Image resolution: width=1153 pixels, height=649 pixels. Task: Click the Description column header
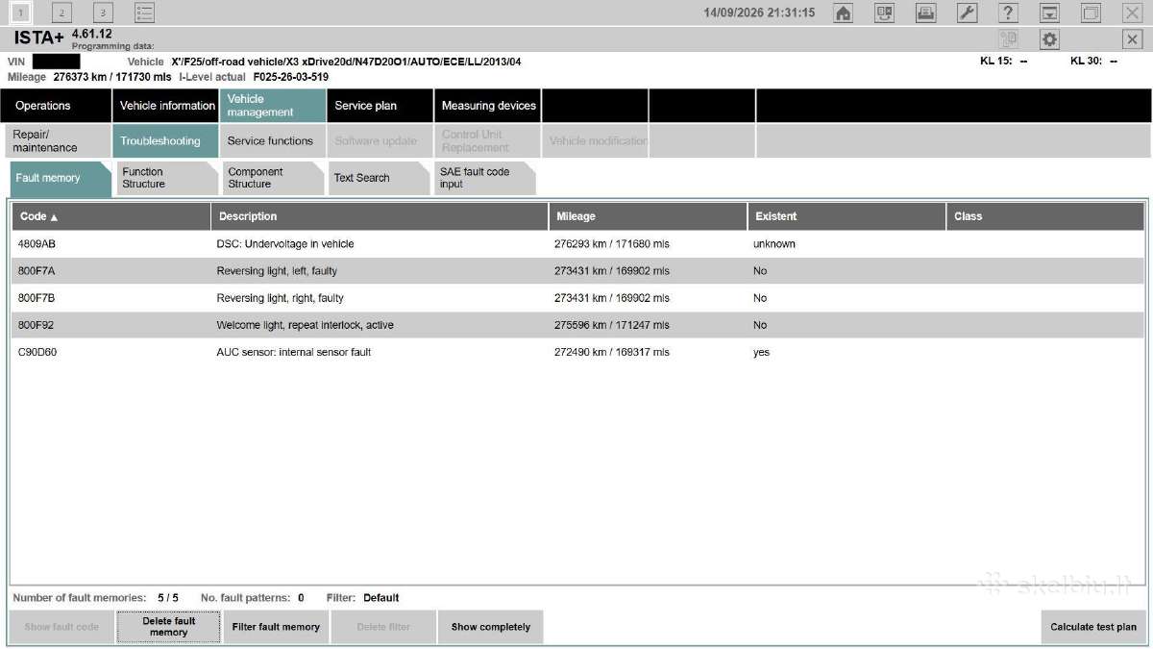380,216
